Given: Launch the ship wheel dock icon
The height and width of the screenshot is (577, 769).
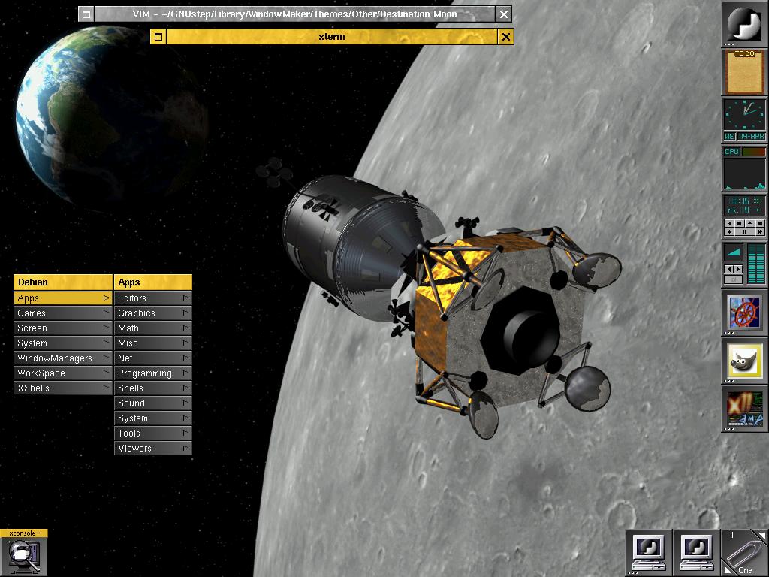Looking at the screenshot, I should [x=744, y=313].
